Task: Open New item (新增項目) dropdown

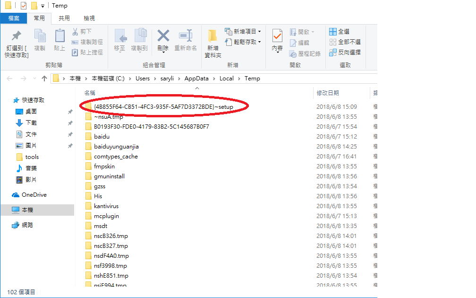Action: tap(243, 31)
